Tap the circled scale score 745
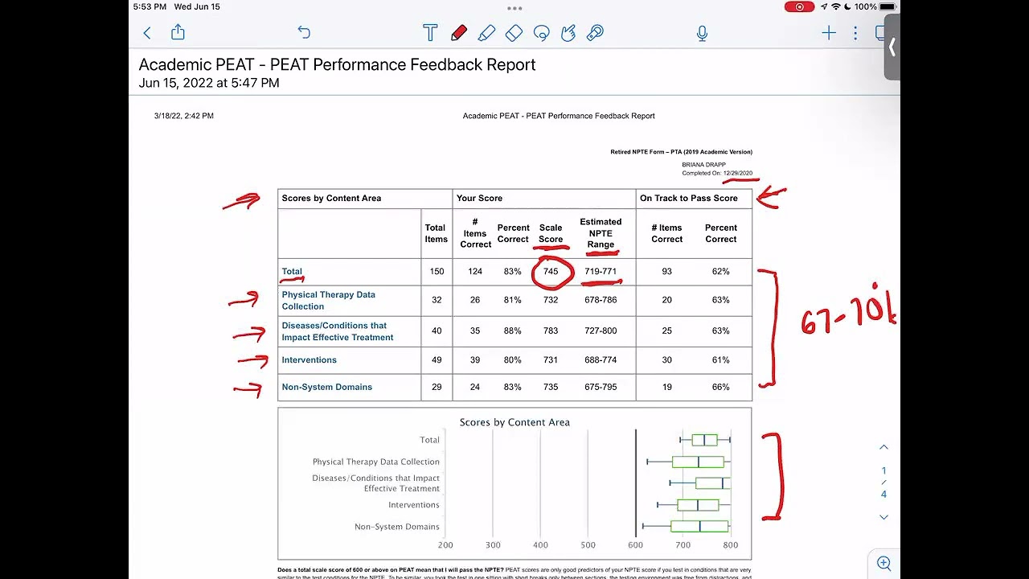1029x579 pixels. [551, 272]
